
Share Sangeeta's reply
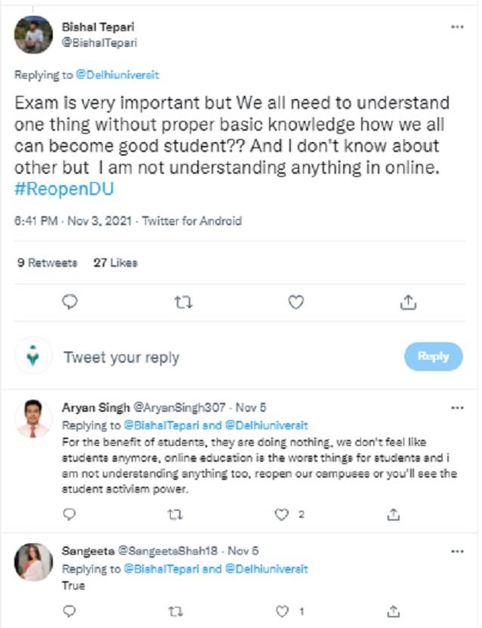(393, 610)
